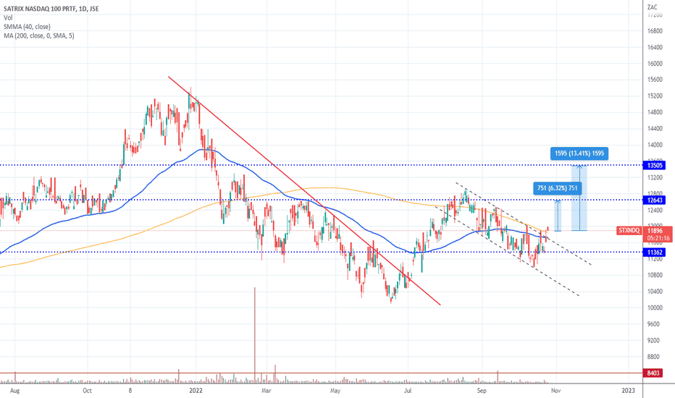Image resolution: width=675 pixels, height=398 pixels.
Task: Click the 11362 blue price label
Action: (654, 253)
